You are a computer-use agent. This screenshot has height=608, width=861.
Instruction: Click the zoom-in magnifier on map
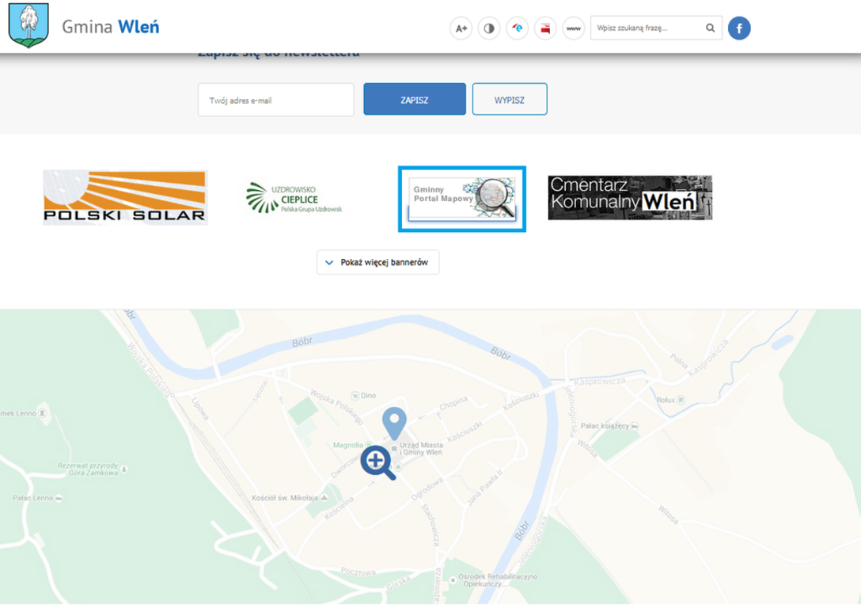[377, 462]
